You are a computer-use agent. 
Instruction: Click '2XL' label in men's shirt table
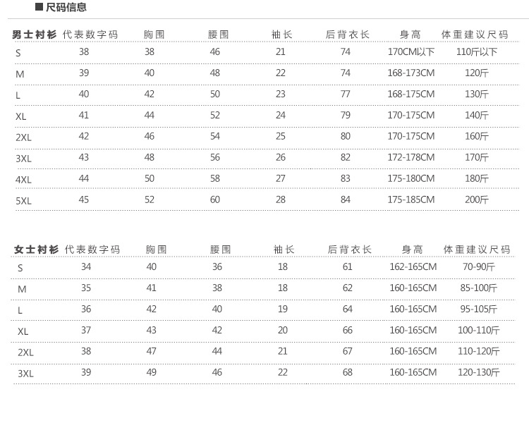23,137
